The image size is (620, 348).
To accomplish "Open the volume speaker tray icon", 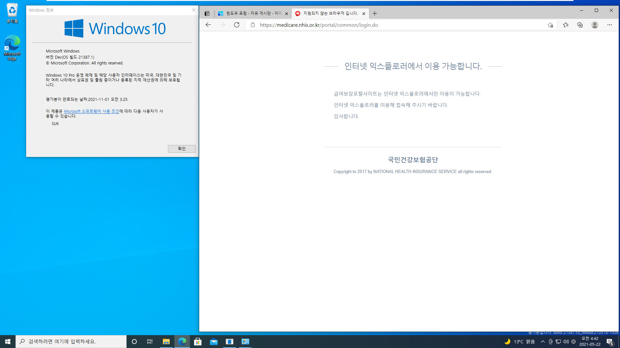I will (x=566, y=342).
